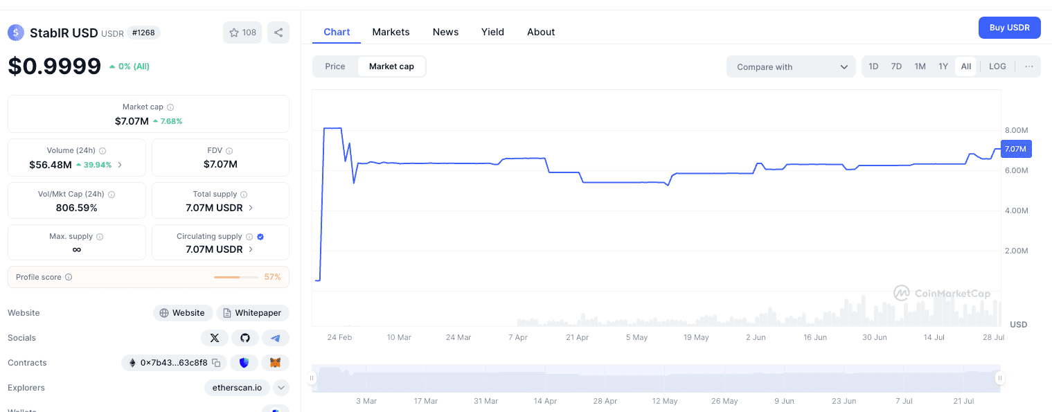Click the left range slider handle
The image size is (1052, 412).
(x=312, y=378)
